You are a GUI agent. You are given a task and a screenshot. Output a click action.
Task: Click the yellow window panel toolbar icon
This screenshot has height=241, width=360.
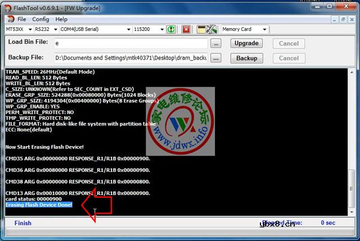coord(201,29)
